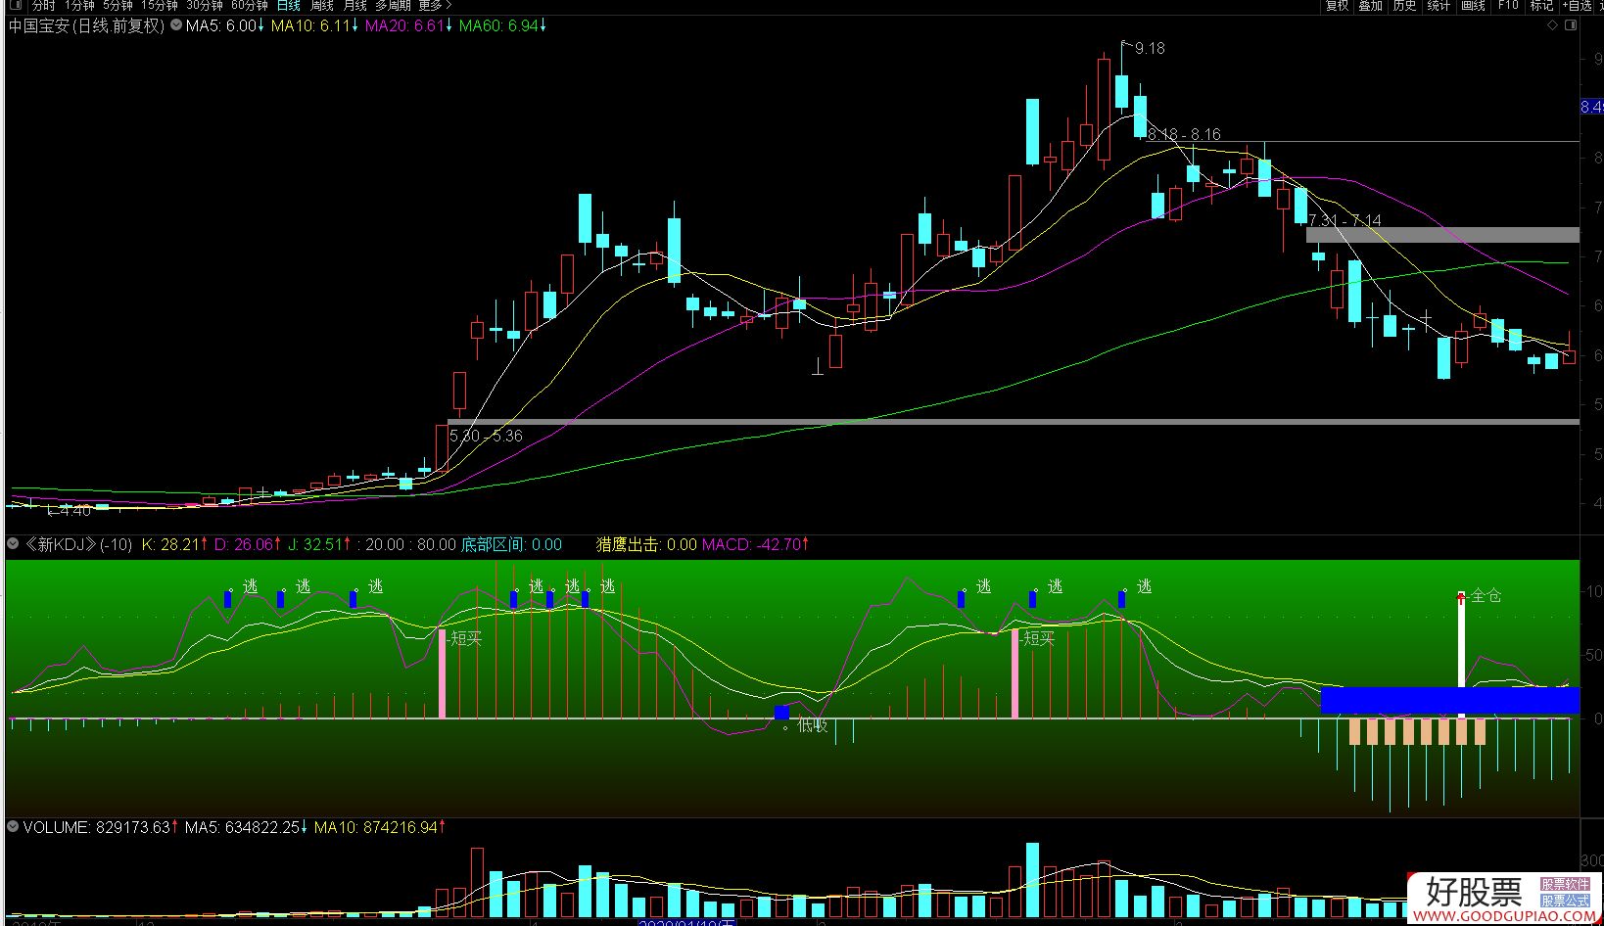Activate the 画线 drawing tools

click(x=1473, y=5)
